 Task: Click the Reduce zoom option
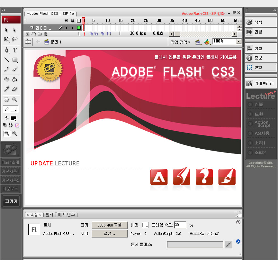tap(15, 133)
